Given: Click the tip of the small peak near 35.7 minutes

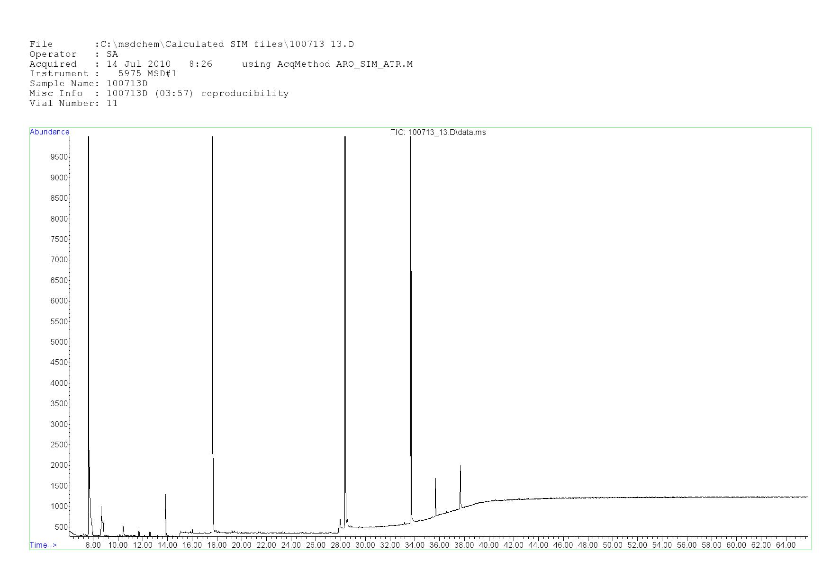Looking at the screenshot, I should (x=435, y=480).
